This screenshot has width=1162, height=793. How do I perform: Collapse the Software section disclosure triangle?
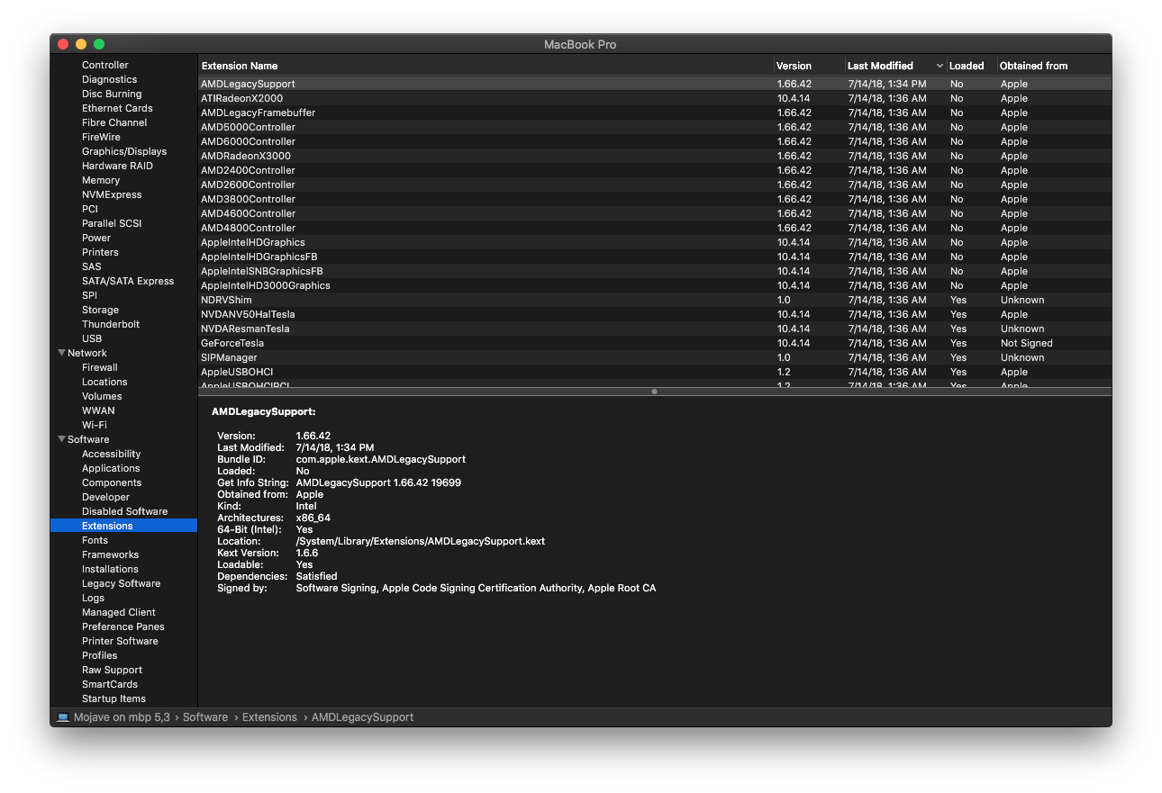pyautogui.click(x=61, y=439)
